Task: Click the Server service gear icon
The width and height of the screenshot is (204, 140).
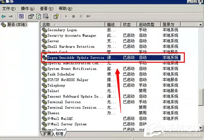Action: pyautogui.click(x=44, y=41)
